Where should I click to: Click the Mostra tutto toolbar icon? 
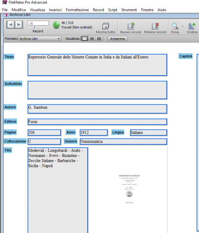(x=106, y=26)
